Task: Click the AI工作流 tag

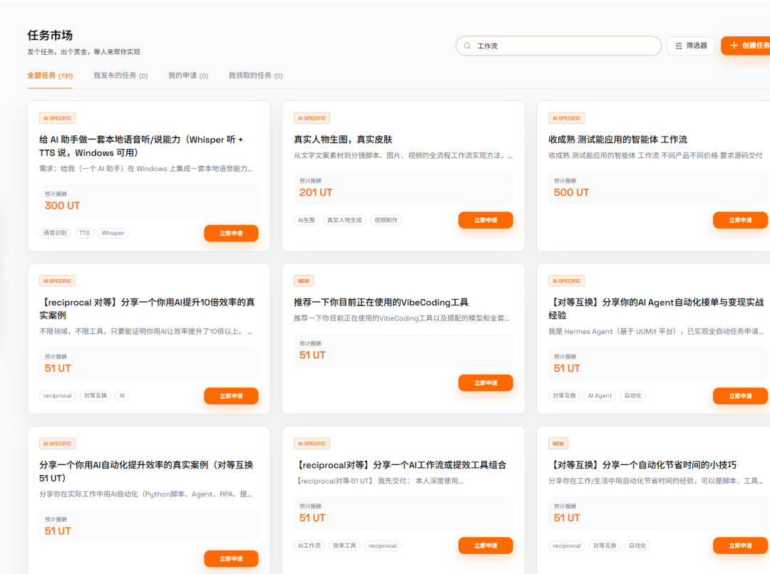Action: click(x=309, y=546)
